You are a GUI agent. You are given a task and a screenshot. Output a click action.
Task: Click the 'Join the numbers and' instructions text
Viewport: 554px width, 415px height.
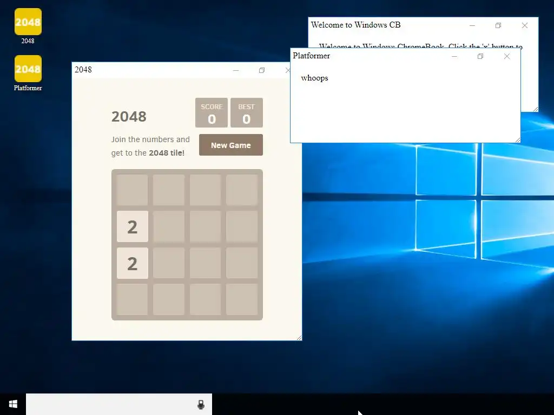(x=150, y=139)
